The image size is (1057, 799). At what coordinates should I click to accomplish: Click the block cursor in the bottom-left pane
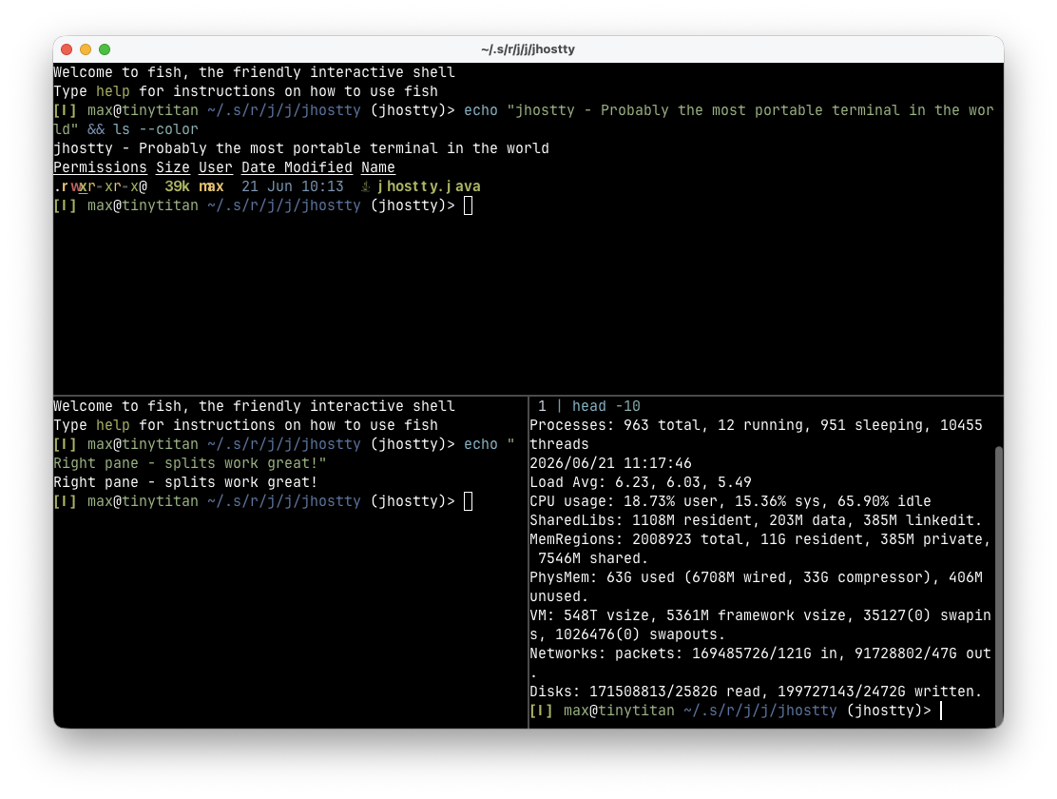click(469, 501)
